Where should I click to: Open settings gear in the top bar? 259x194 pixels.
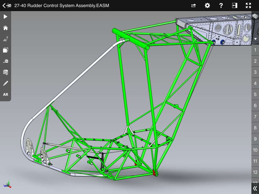pyautogui.click(x=207, y=6)
